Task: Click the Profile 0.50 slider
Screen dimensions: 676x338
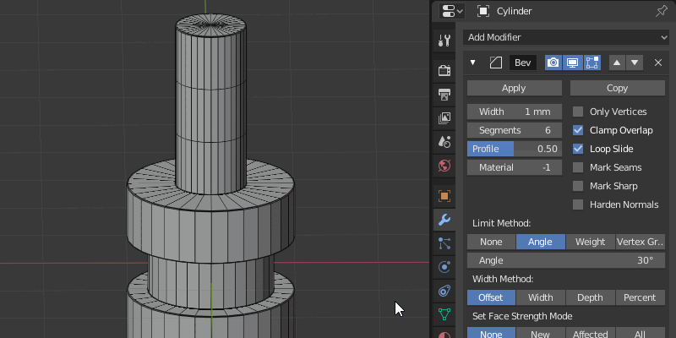Action: click(515, 149)
